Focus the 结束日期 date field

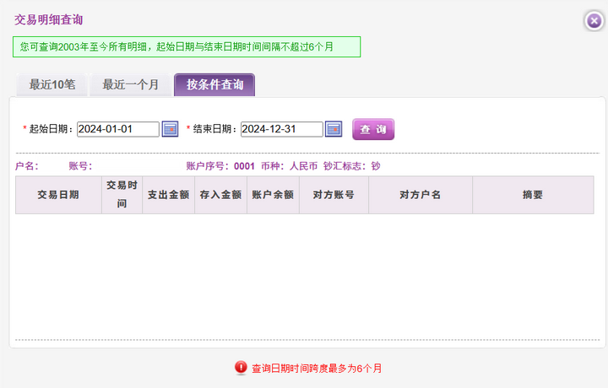point(281,129)
